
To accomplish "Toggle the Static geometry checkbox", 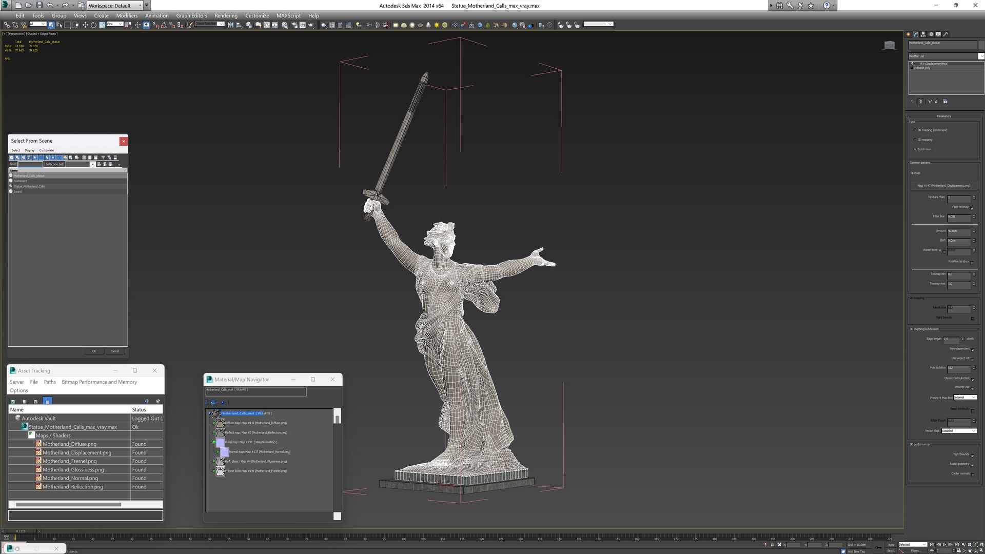I will (x=972, y=465).
